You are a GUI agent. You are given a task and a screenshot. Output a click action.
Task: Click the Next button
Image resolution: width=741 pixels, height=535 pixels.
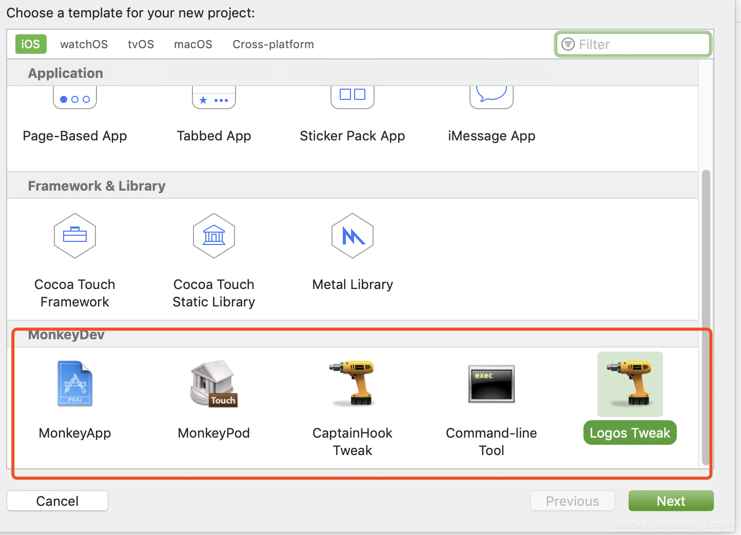pyautogui.click(x=671, y=501)
